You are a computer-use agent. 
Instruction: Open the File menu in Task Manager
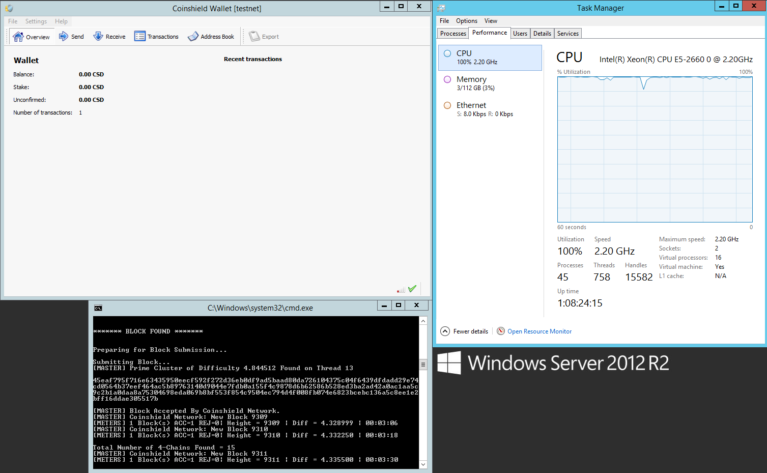click(444, 21)
